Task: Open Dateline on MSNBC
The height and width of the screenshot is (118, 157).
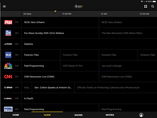Action: [89, 44]
